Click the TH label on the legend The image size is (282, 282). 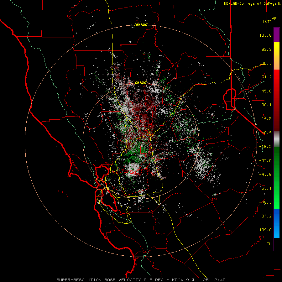click(x=269, y=244)
